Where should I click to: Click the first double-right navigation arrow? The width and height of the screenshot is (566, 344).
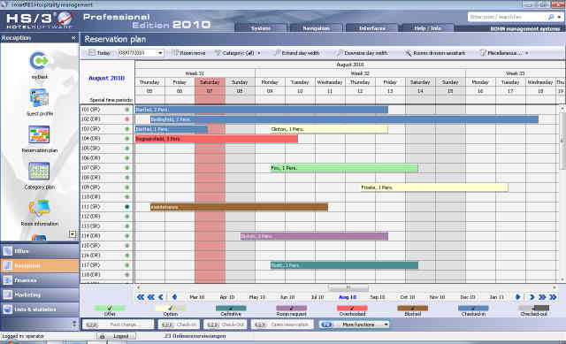542,297
